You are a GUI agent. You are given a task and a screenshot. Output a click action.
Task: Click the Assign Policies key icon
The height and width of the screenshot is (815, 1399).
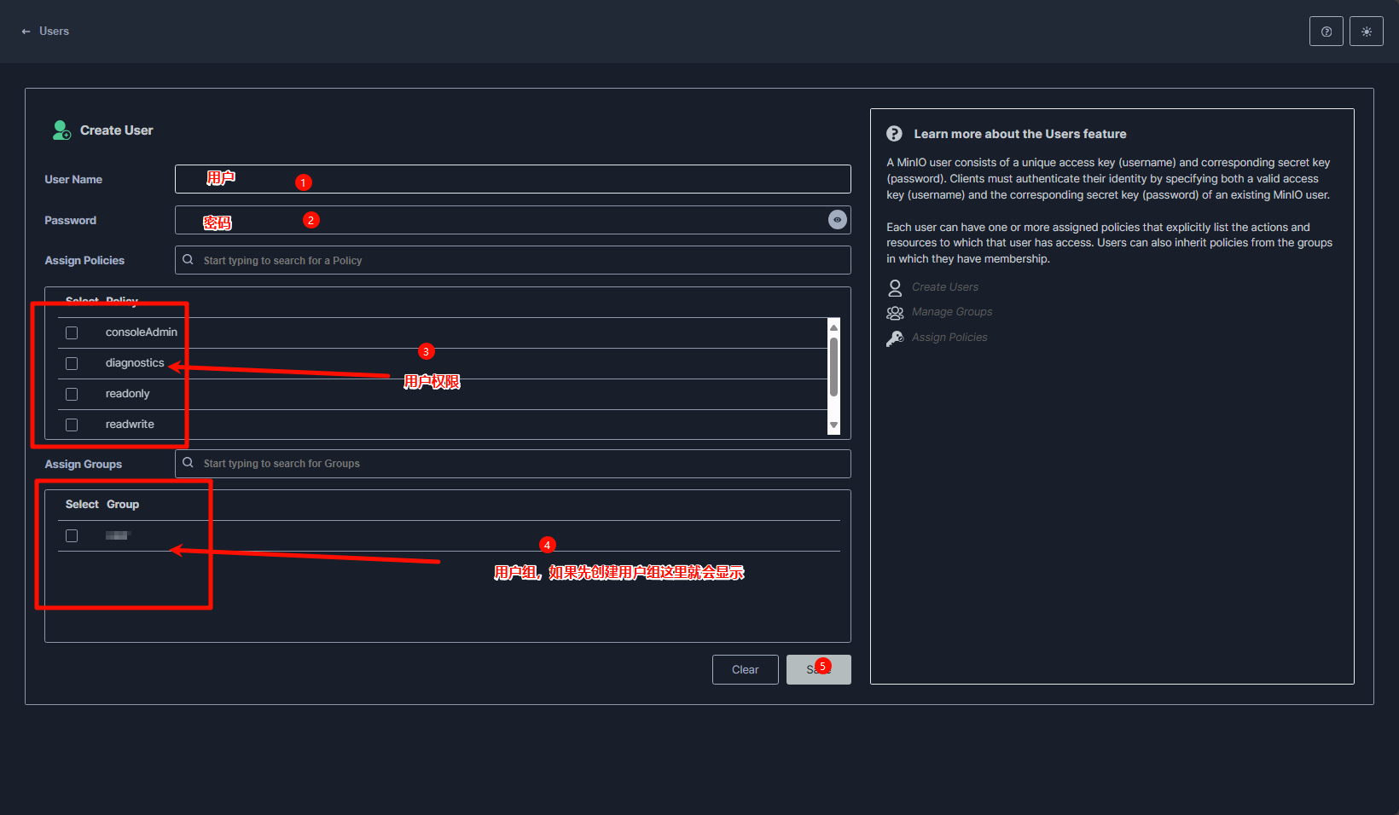(x=895, y=338)
